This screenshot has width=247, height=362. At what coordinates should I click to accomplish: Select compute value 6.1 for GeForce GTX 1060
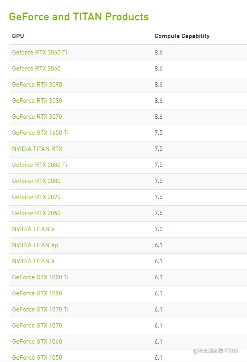tap(158, 342)
